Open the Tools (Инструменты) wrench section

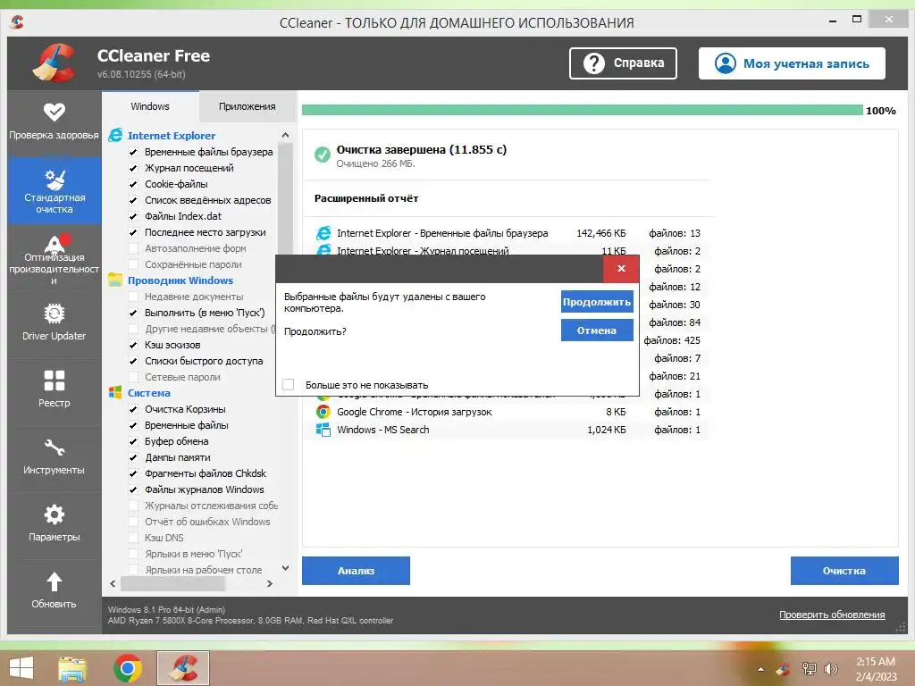(55, 456)
